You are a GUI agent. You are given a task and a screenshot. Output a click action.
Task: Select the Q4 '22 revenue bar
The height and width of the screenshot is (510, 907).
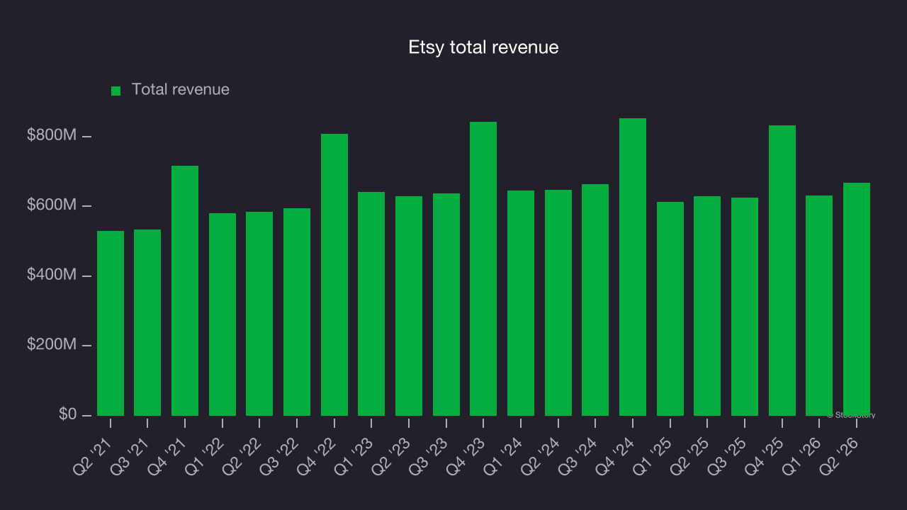[334, 275]
